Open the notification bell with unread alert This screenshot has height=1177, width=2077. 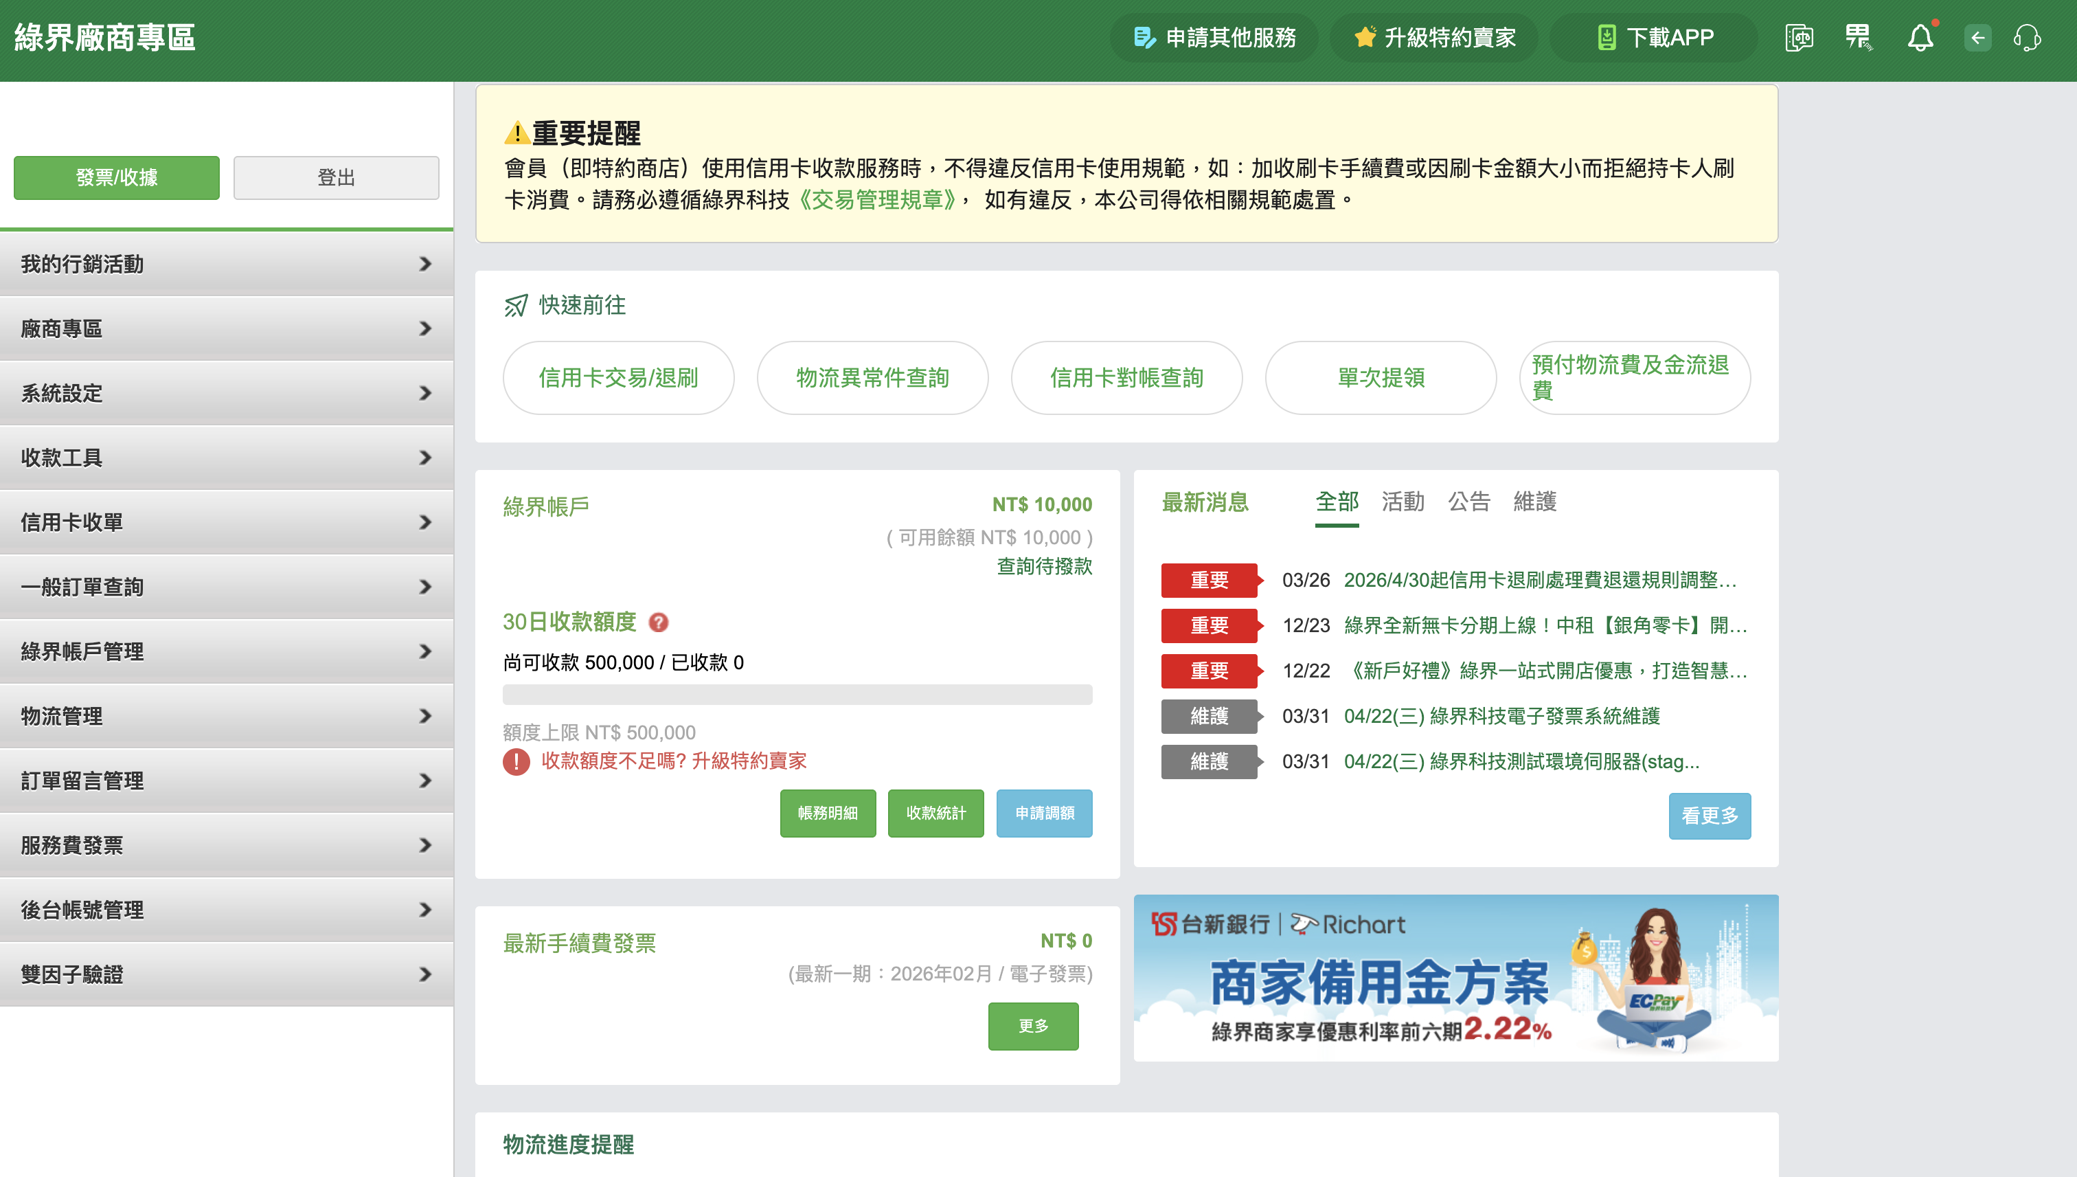1922,37
